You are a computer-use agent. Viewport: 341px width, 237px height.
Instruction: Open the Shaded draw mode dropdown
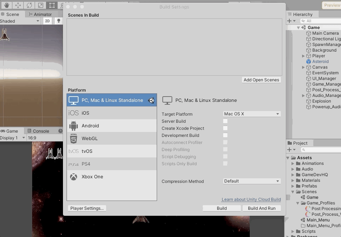tap(20, 21)
